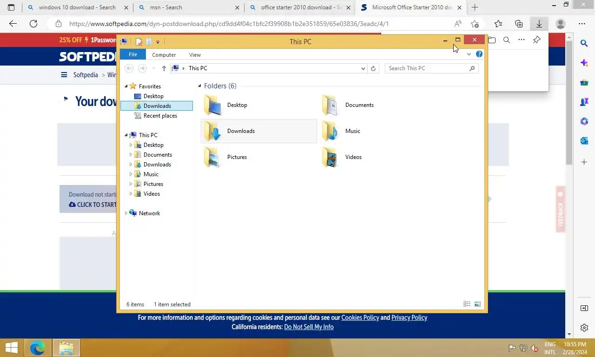
Task: Open File Explorer from the taskbar
Action: [66, 348]
